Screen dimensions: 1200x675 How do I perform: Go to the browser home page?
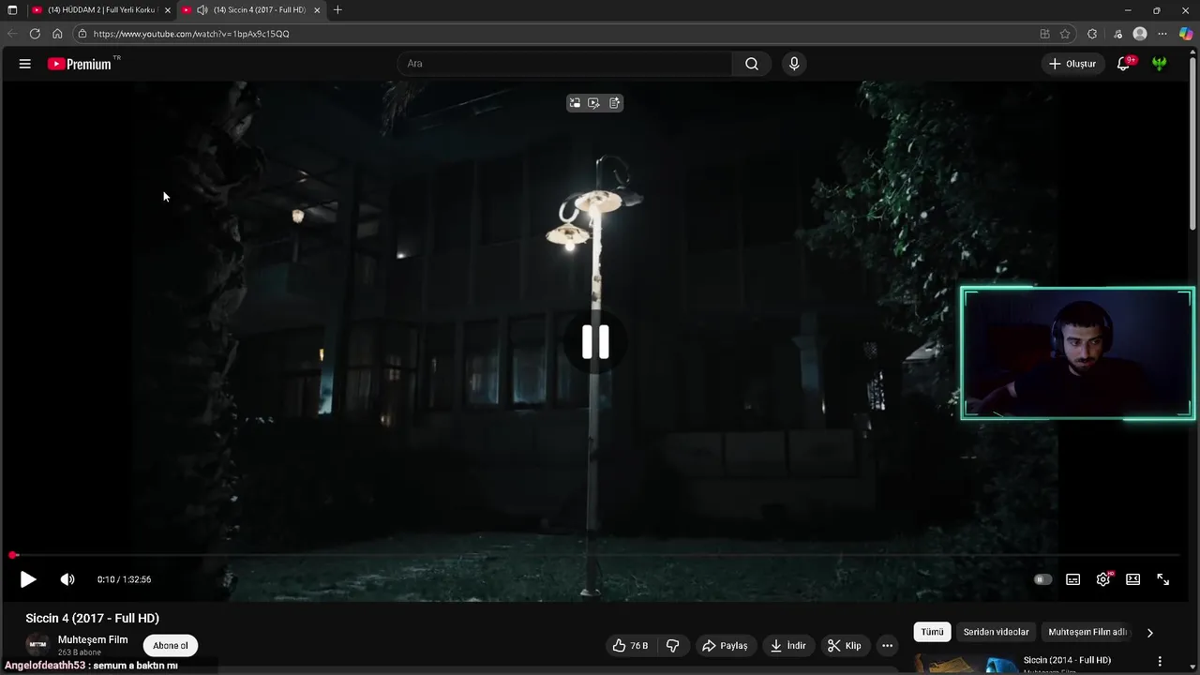(x=57, y=34)
